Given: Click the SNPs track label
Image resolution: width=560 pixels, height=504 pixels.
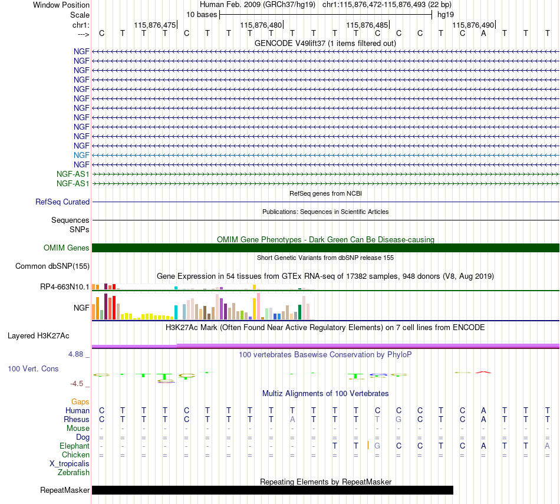Looking at the screenshot, I should click(80, 229).
